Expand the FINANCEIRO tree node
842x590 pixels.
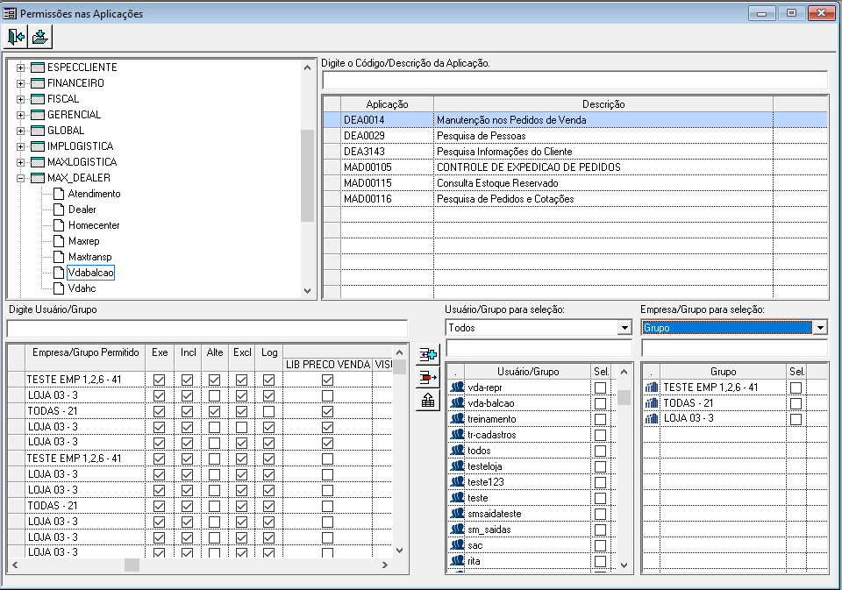(20, 83)
